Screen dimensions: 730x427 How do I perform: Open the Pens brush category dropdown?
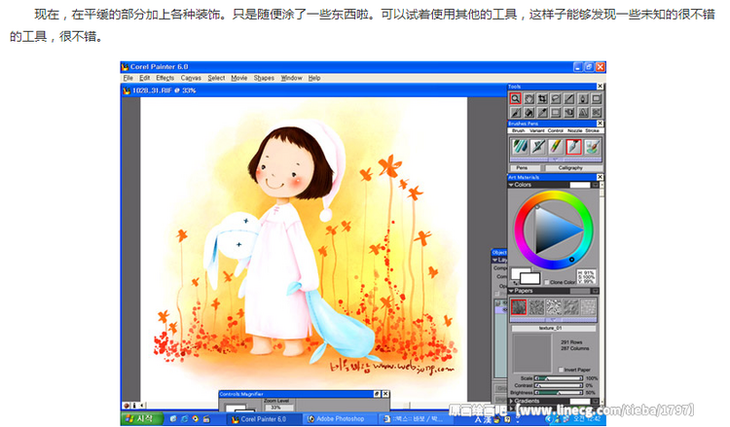[526, 168]
